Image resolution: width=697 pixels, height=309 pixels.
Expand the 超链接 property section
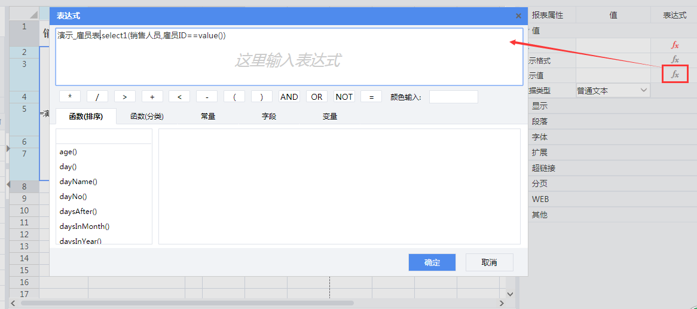click(543, 168)
